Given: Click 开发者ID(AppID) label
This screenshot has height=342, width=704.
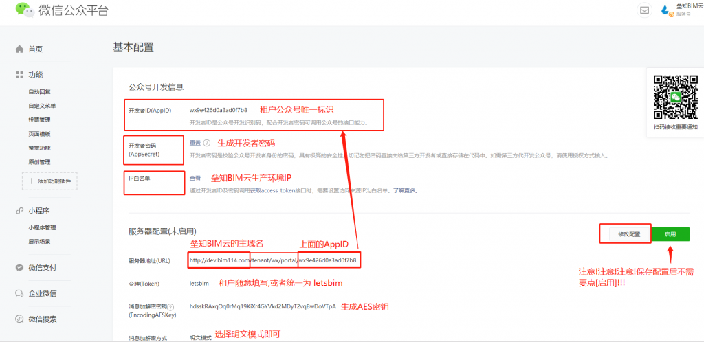Looking at the screenshot, I should 150,111.
